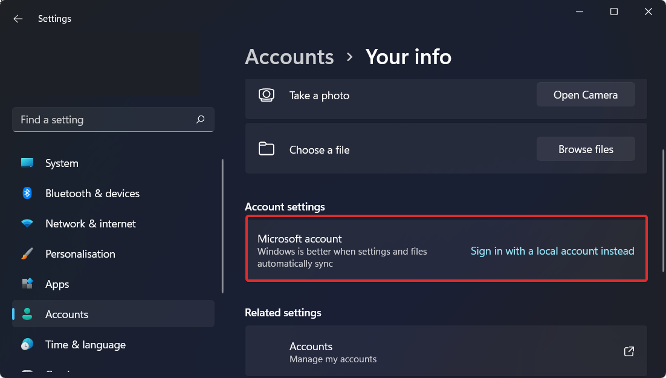This screenshot has height=378, width=666.
Task: Click the Account settings section heading
Action: 285,207
